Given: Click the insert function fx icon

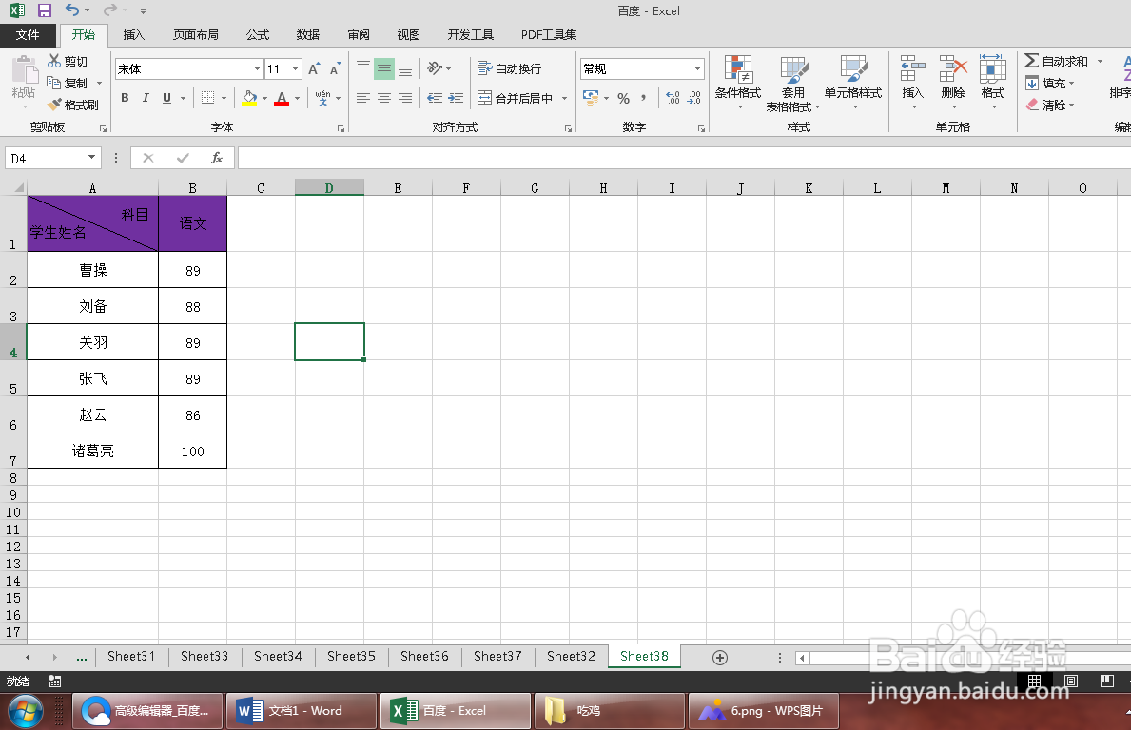Looking at the screenshot, I should (x=216, y=158).
